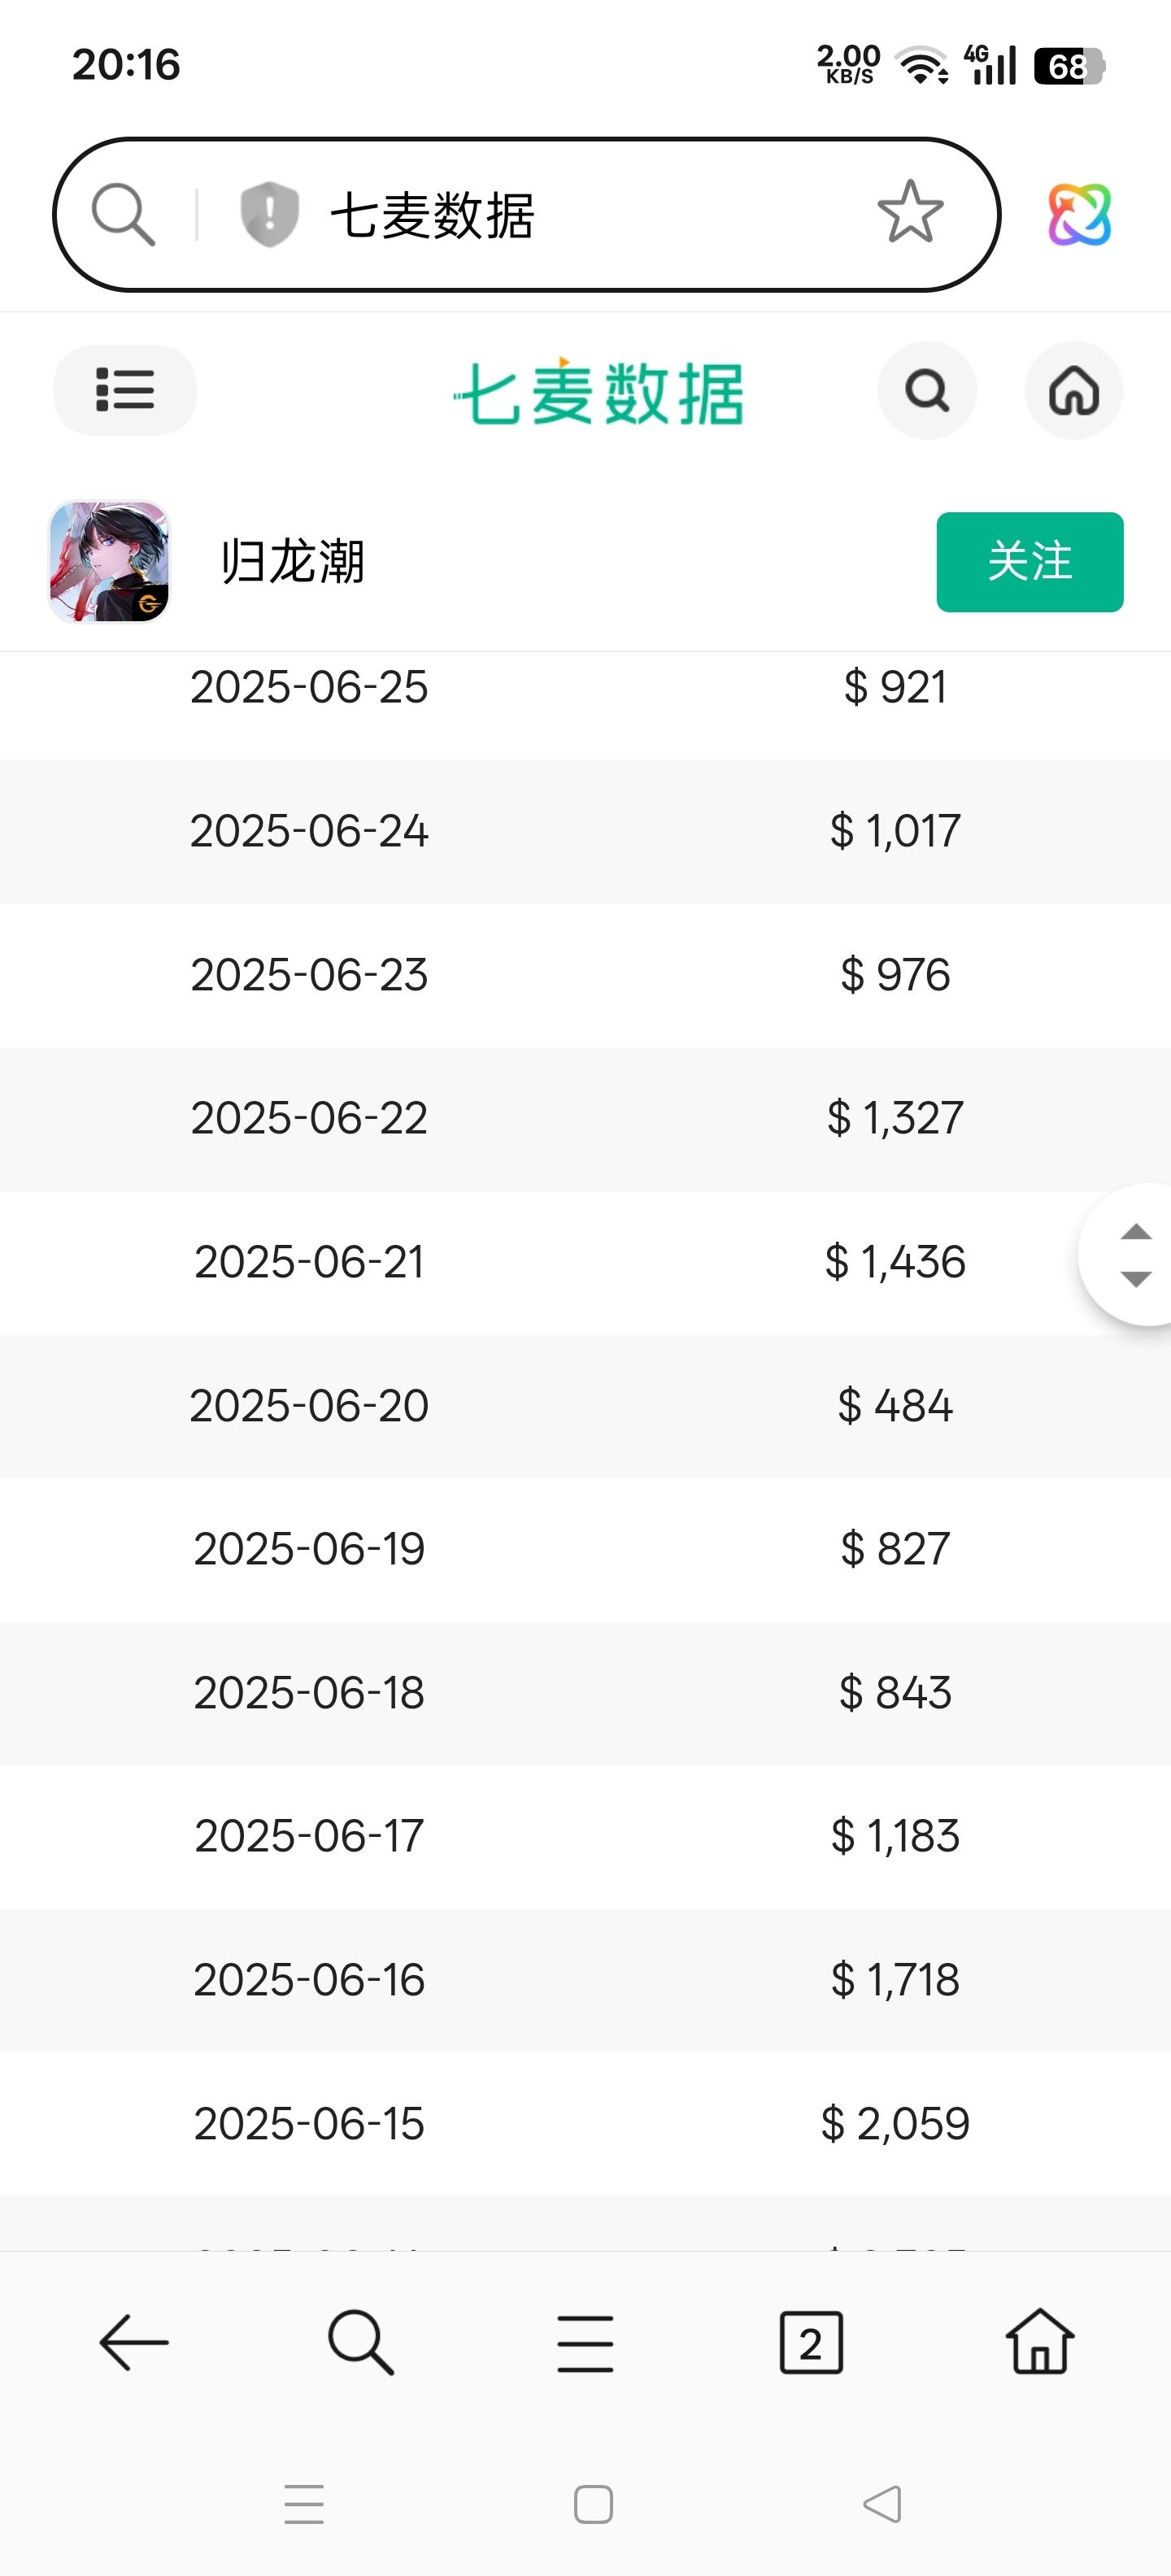Select the 2025-06-21 revenue row
The image size is (1171, 2576).
[585, 1262]
